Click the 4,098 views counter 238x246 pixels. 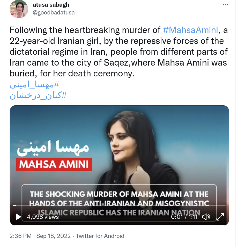pos(43,217)
